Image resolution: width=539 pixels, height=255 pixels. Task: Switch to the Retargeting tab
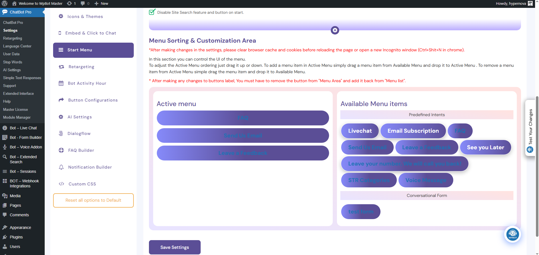81,66
